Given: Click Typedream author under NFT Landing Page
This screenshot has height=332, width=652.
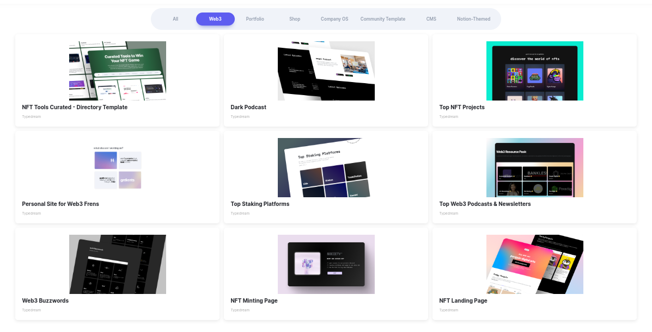Looking at the screenshot, I should point(449,310).
